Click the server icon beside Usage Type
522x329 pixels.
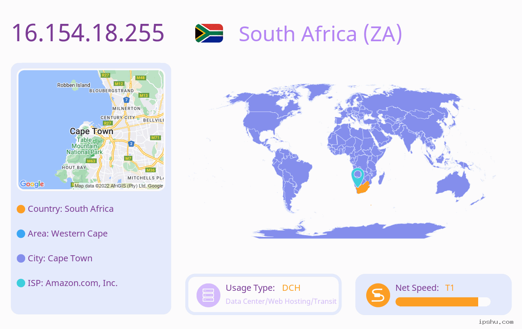[209, 295]
